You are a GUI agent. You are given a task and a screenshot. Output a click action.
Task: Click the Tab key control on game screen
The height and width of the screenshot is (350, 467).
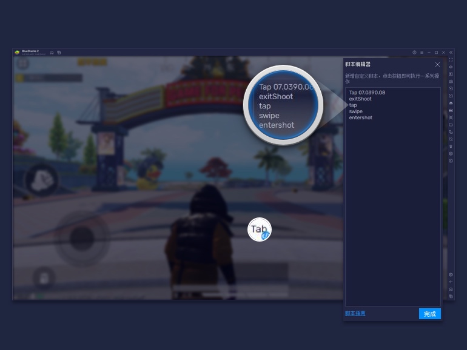(x=260, y=229)
